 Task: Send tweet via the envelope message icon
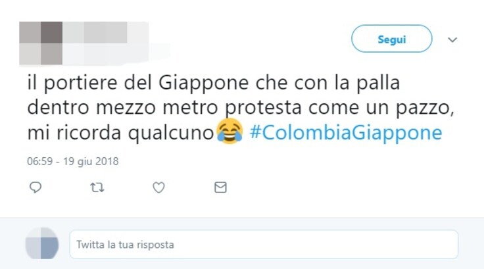(x=220, y=187)
